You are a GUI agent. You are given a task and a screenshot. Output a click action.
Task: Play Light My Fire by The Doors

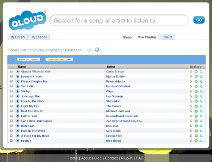point(18,106)
